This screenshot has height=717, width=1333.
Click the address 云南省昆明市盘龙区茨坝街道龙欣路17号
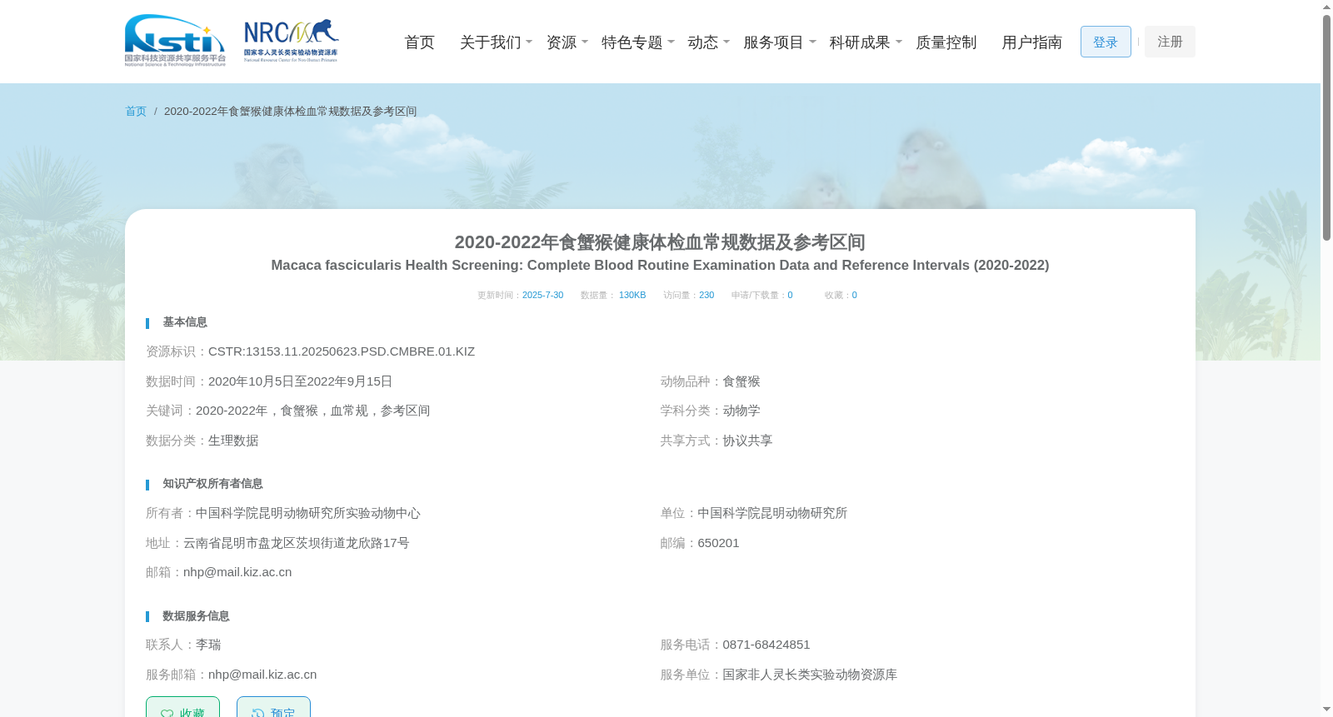(297, 543)
